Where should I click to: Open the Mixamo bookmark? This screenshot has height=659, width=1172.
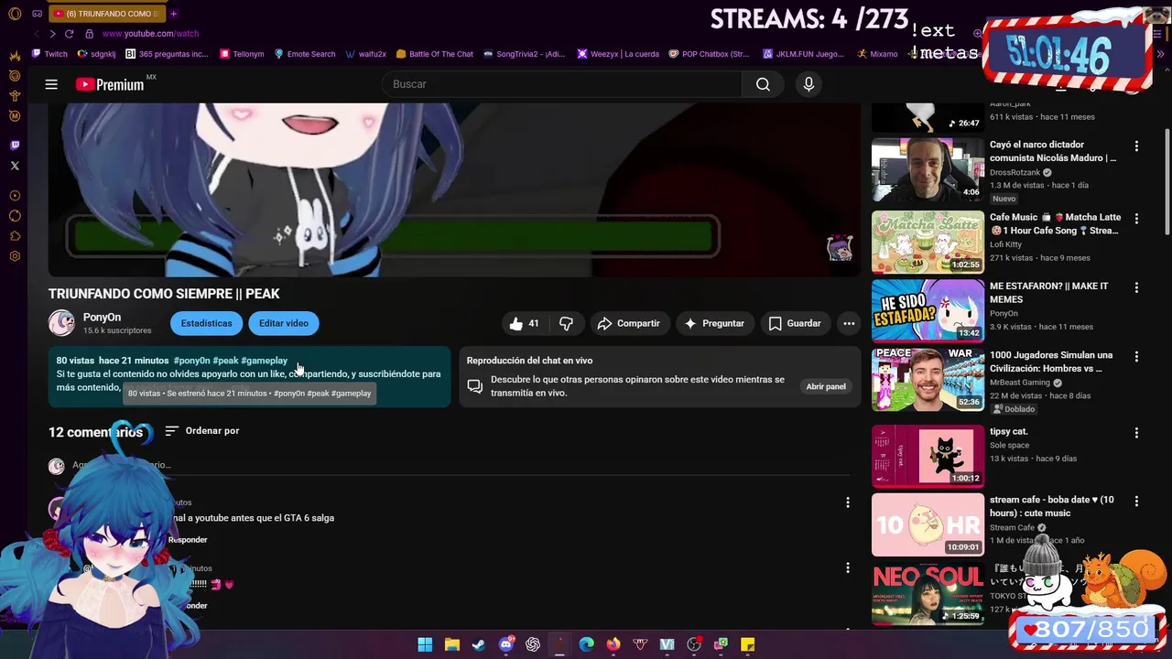click(877, 54)
